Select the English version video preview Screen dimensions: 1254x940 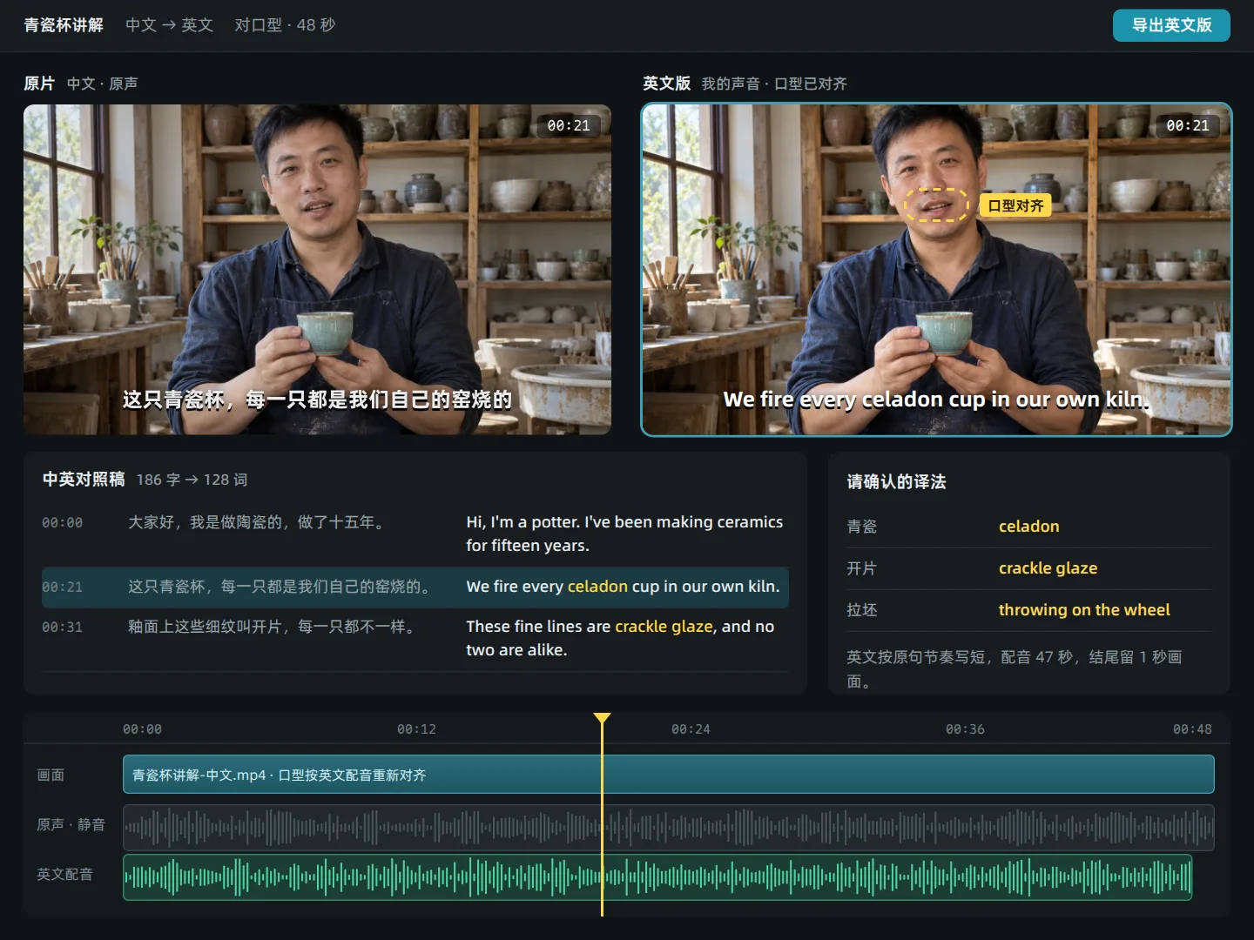click(936, 270)
